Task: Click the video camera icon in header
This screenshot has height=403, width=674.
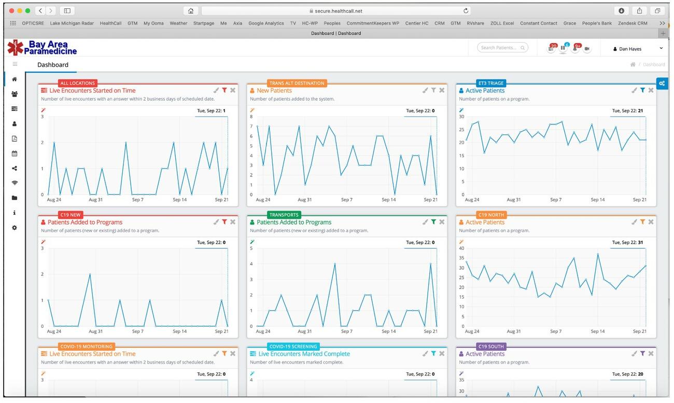Action: click(587, 48)
